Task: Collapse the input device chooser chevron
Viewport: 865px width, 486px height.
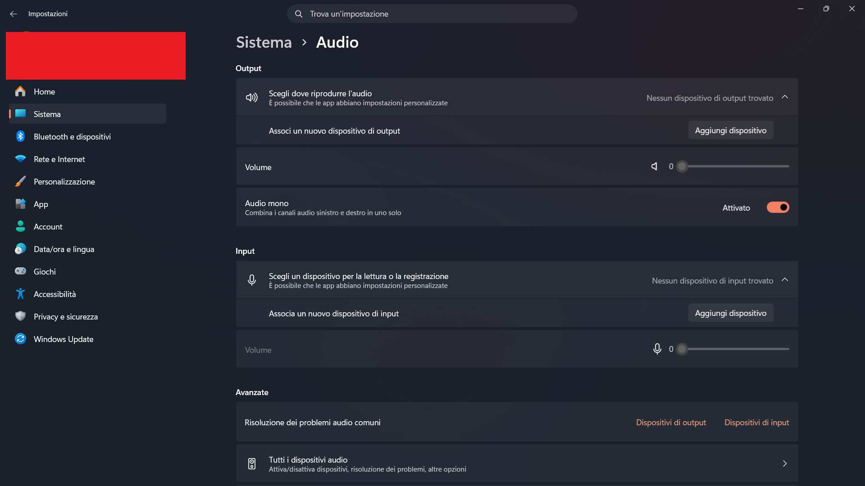Action: (785, 280)
